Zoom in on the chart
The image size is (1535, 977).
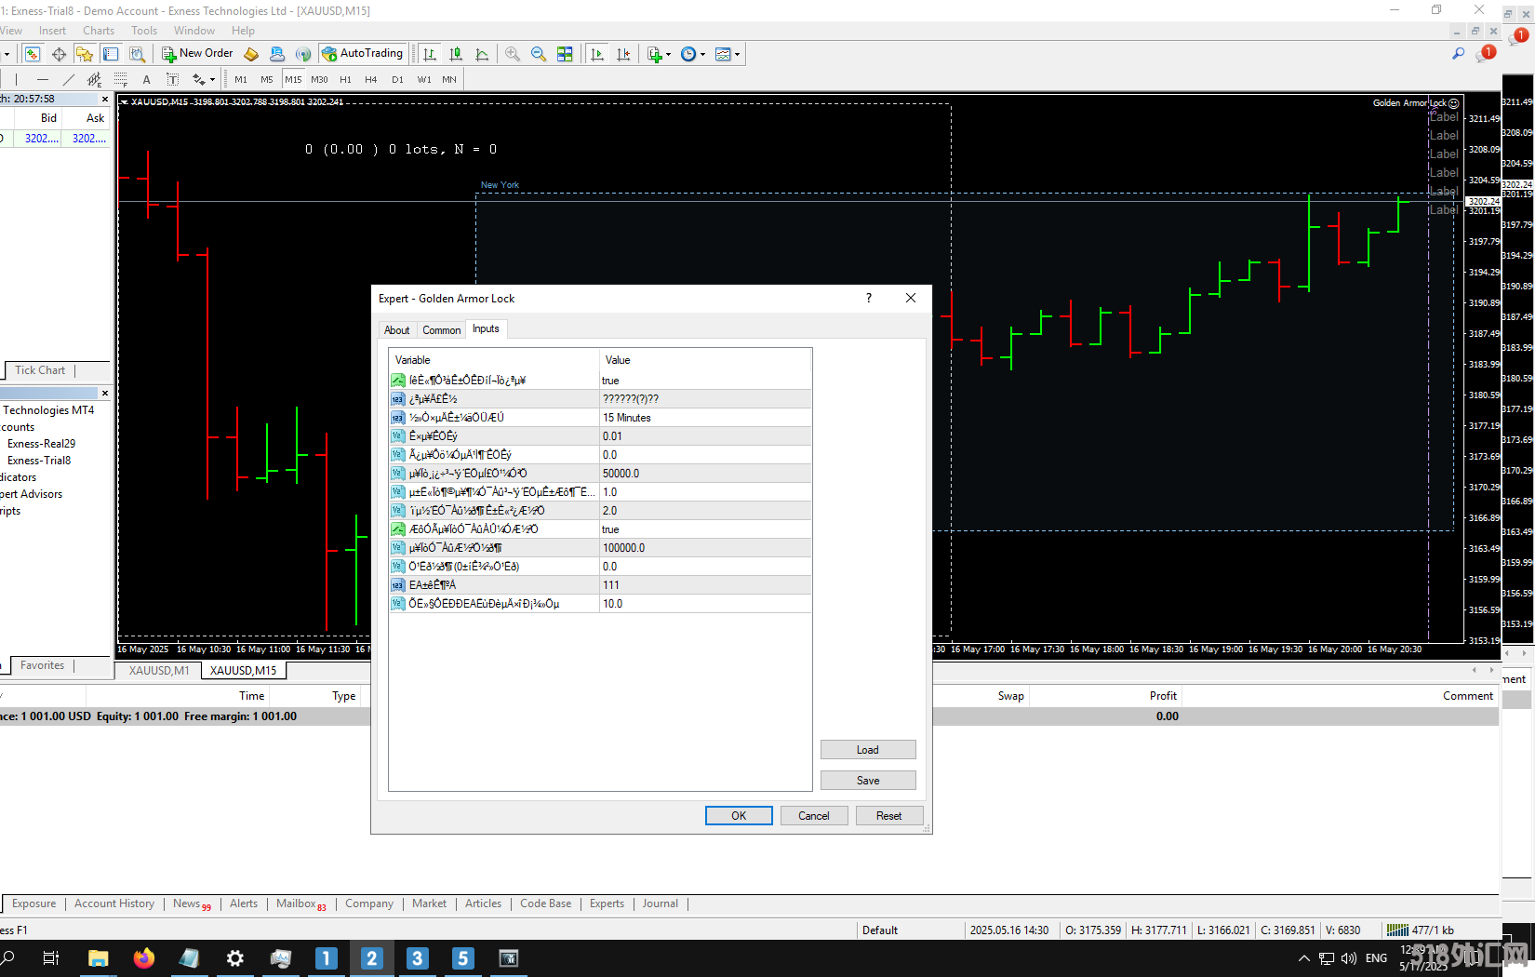click(513, 54)
